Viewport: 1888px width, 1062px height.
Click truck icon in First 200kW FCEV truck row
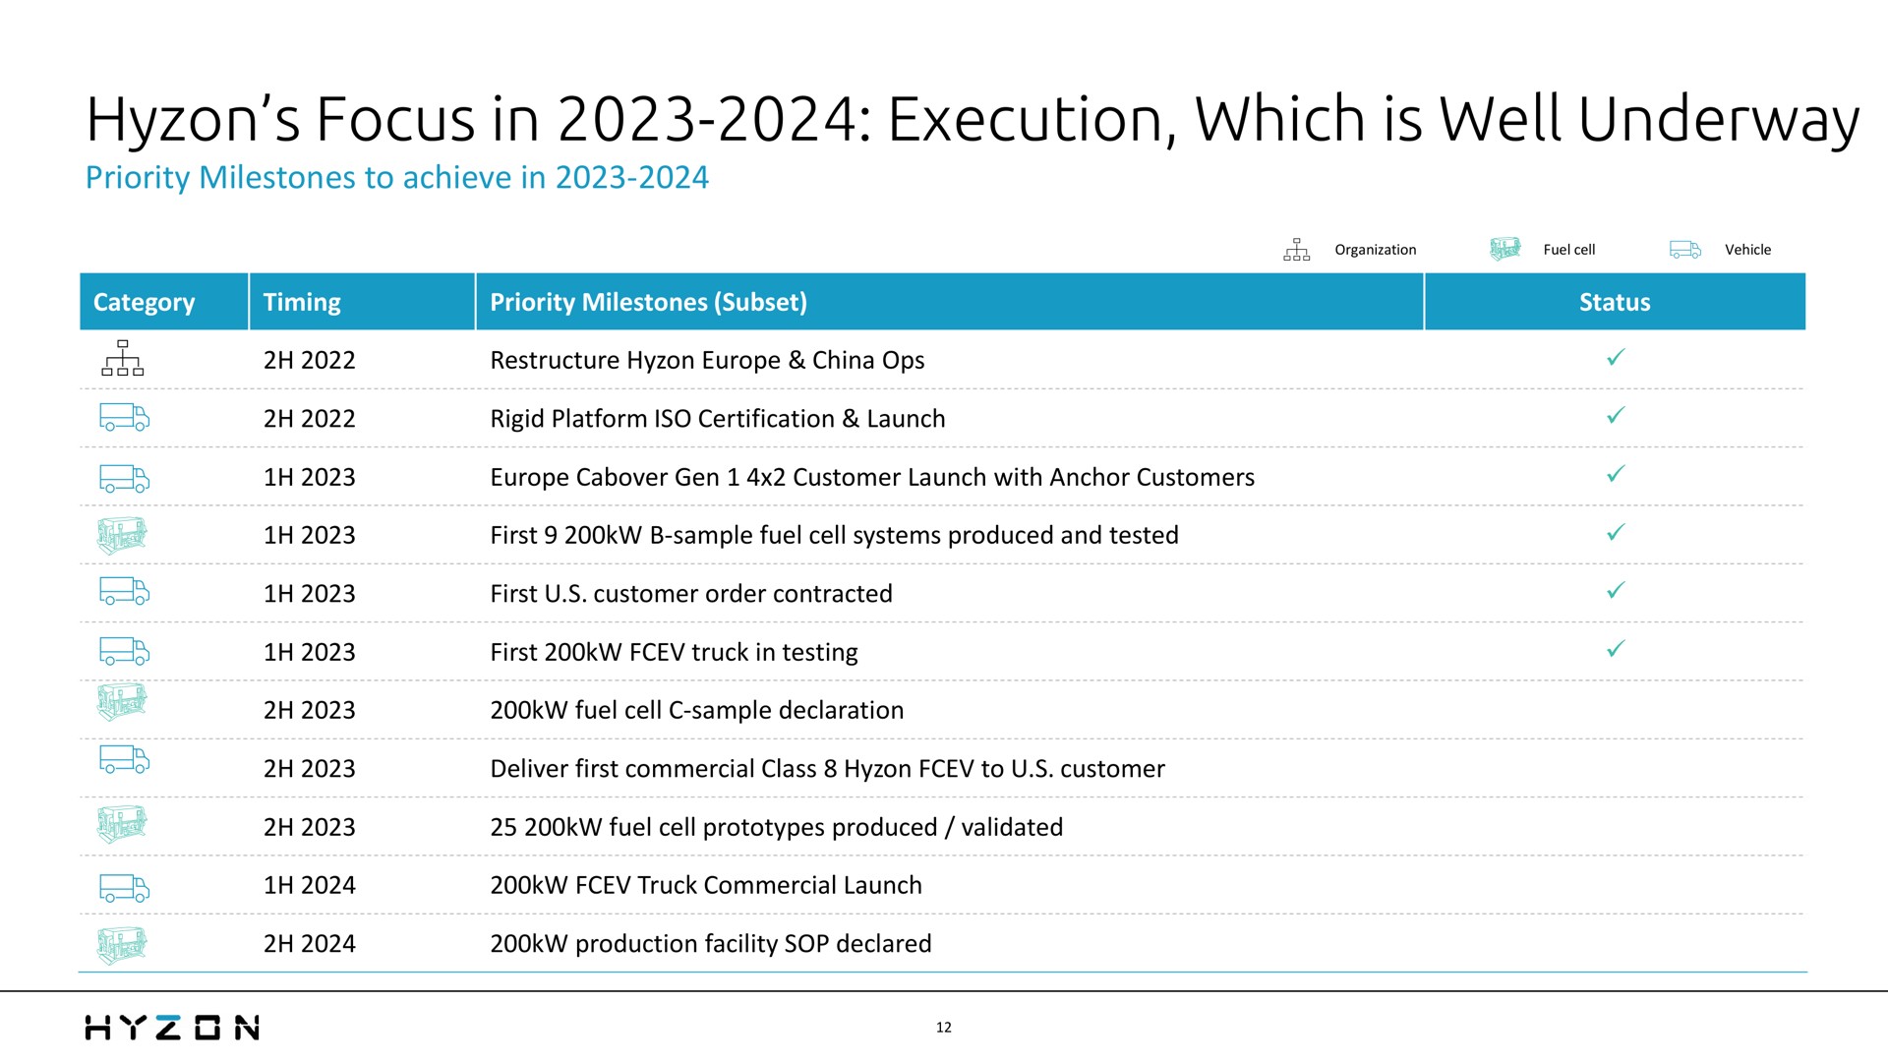(124, 651)
